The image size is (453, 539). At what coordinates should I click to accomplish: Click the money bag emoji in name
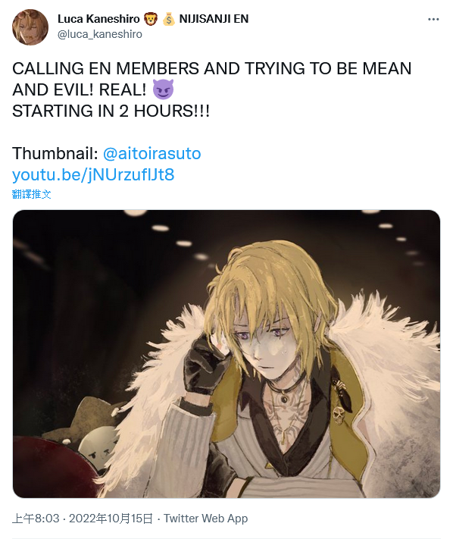pos(168,18)
